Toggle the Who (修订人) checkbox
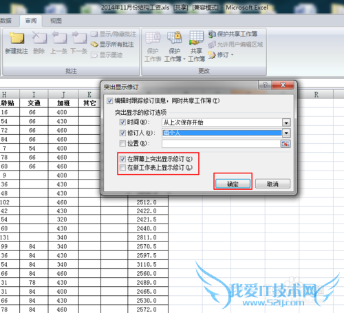Screen dimensions: 344x313 click(x=122, y=133)
